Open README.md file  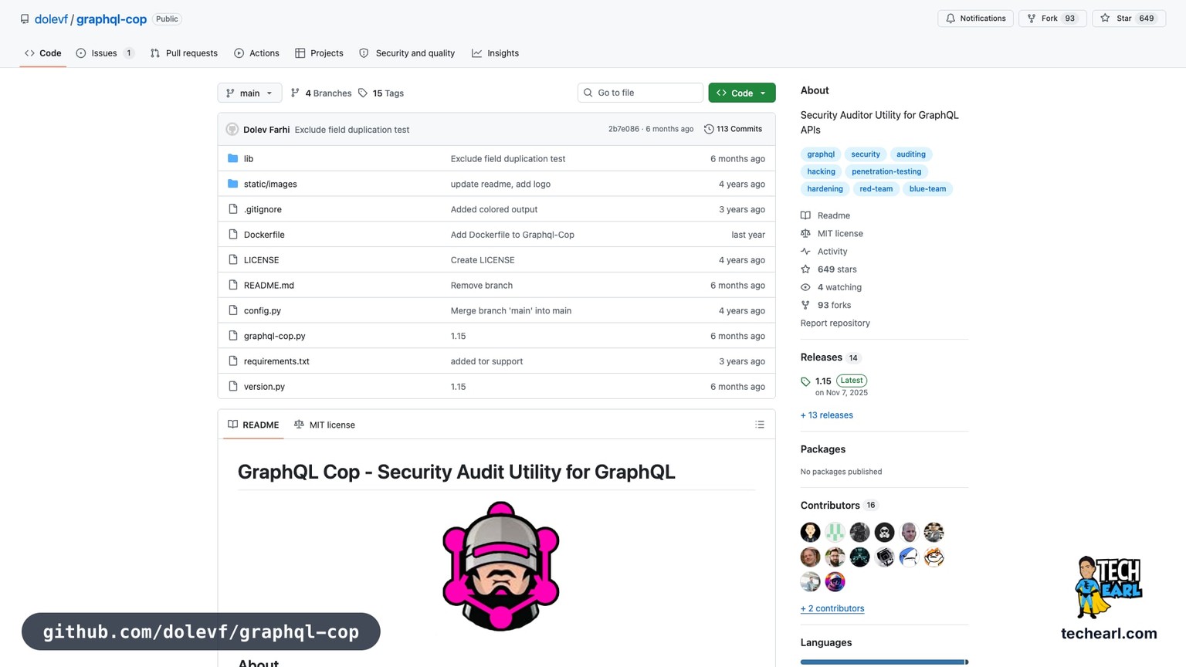(269, 286)
